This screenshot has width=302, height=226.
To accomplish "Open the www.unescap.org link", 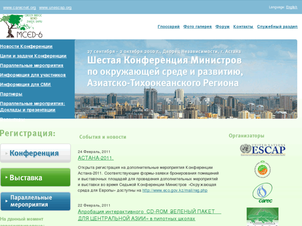I will pos(55,8).
